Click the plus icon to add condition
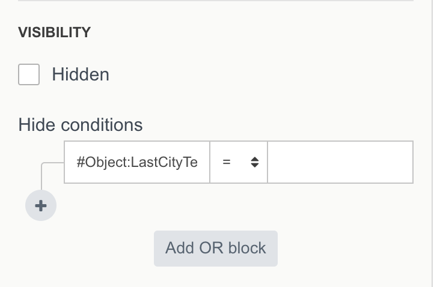The image size is (434, 287). click(x=41, y=205)
